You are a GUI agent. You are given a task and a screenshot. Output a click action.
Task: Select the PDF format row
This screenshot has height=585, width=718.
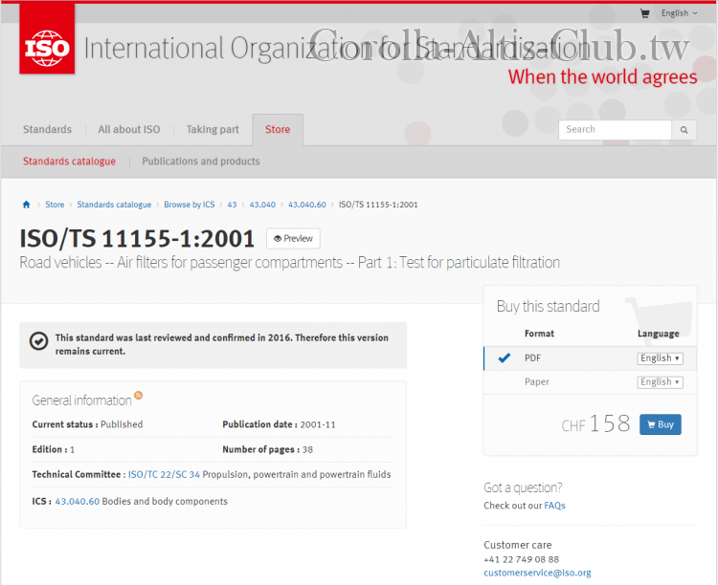click(x=591, y=358)
